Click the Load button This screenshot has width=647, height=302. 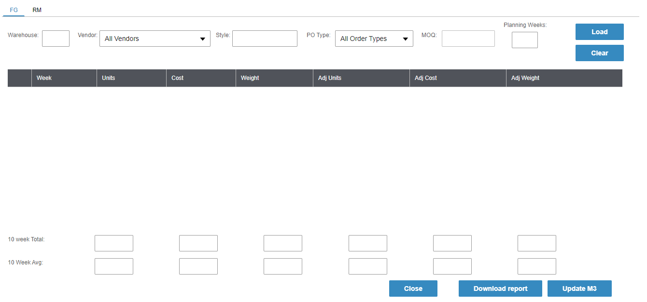600,32
